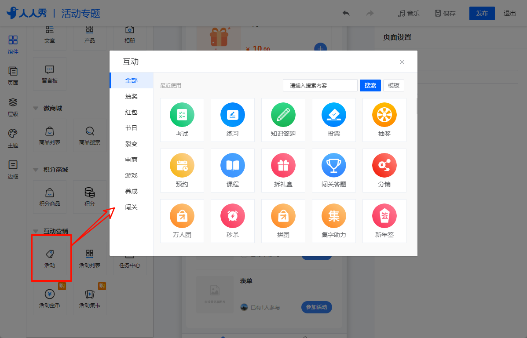Collapse the 微商城 section triangle
The width and height of the screenshot is (527, 338).
[x=36, y=109]
